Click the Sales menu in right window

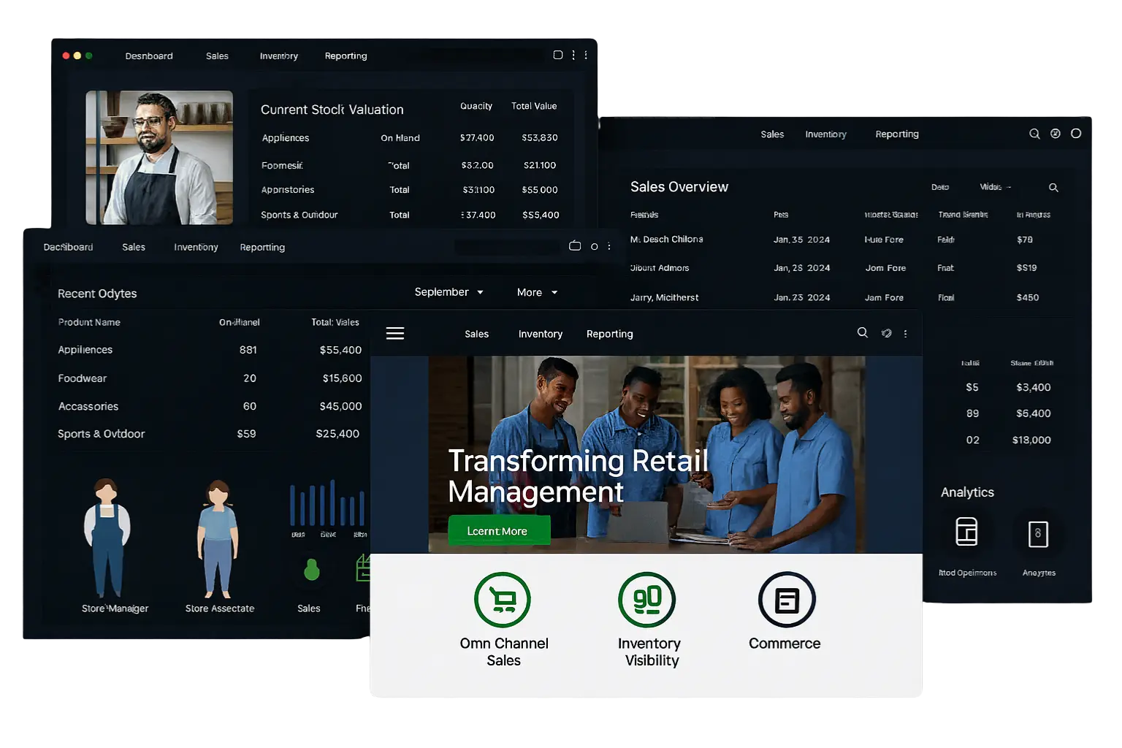772,134
